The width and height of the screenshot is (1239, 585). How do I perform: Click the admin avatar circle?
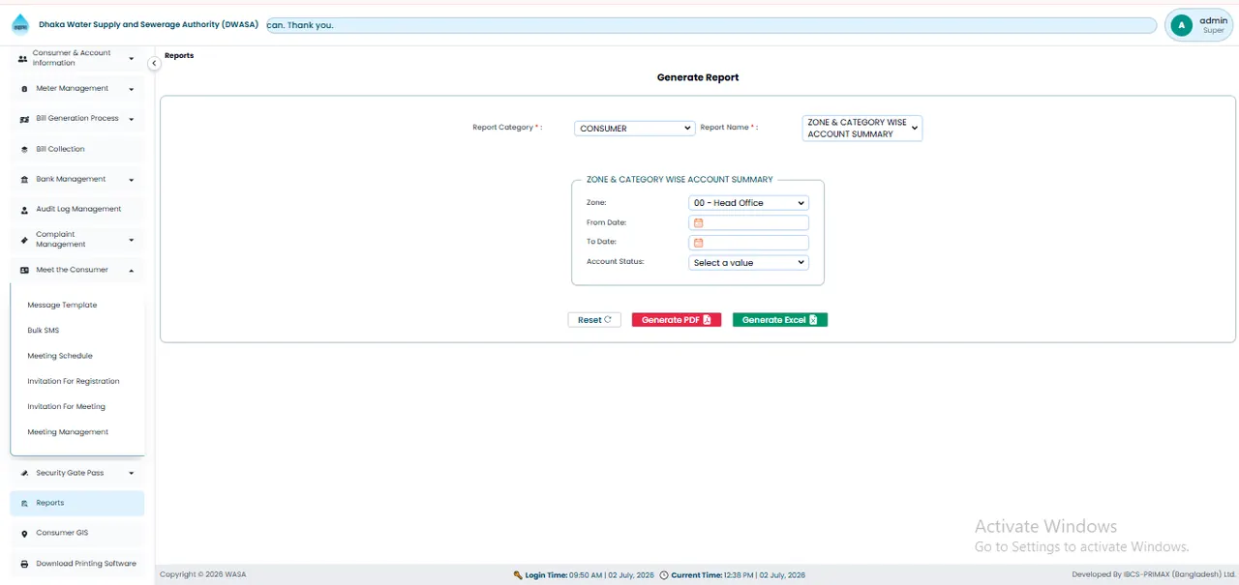[1181, 25]
